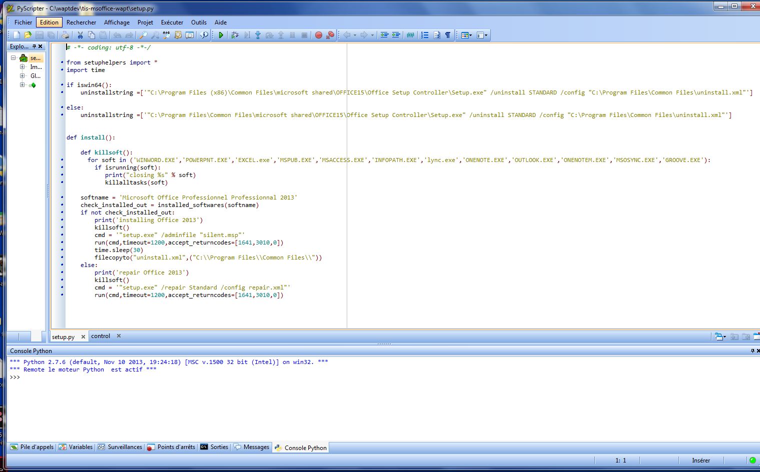Clear all breakpoints icon
Image resolution: width=760 pixels, height=472 pixels.
tap(330, 35)
